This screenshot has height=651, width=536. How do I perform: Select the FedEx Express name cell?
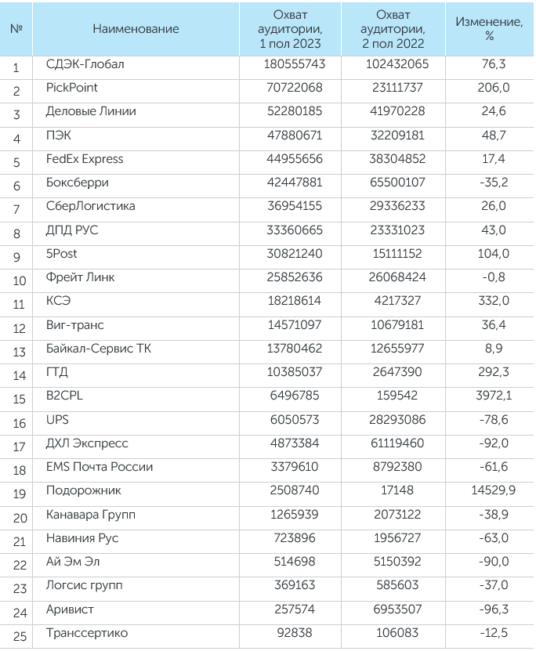coord(85,159)
